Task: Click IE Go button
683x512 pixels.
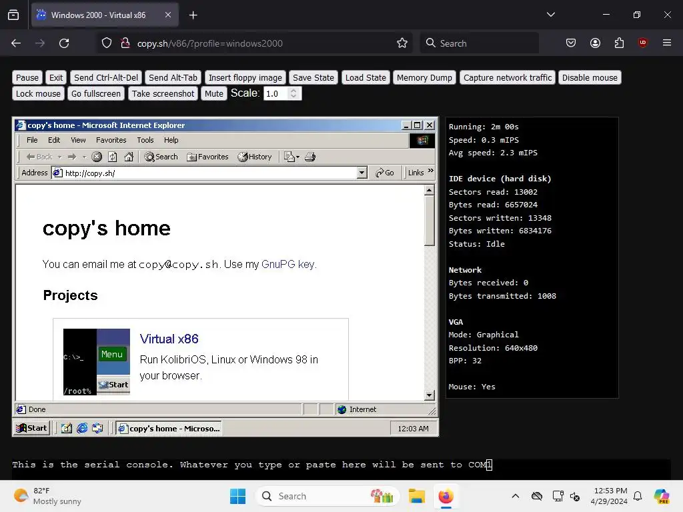Action: point(384,173)
